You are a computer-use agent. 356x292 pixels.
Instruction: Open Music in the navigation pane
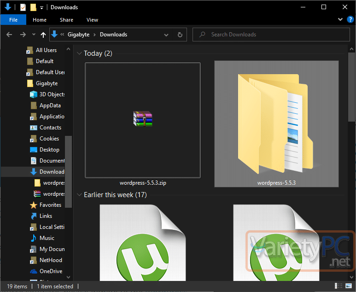[x=47, y=238]
